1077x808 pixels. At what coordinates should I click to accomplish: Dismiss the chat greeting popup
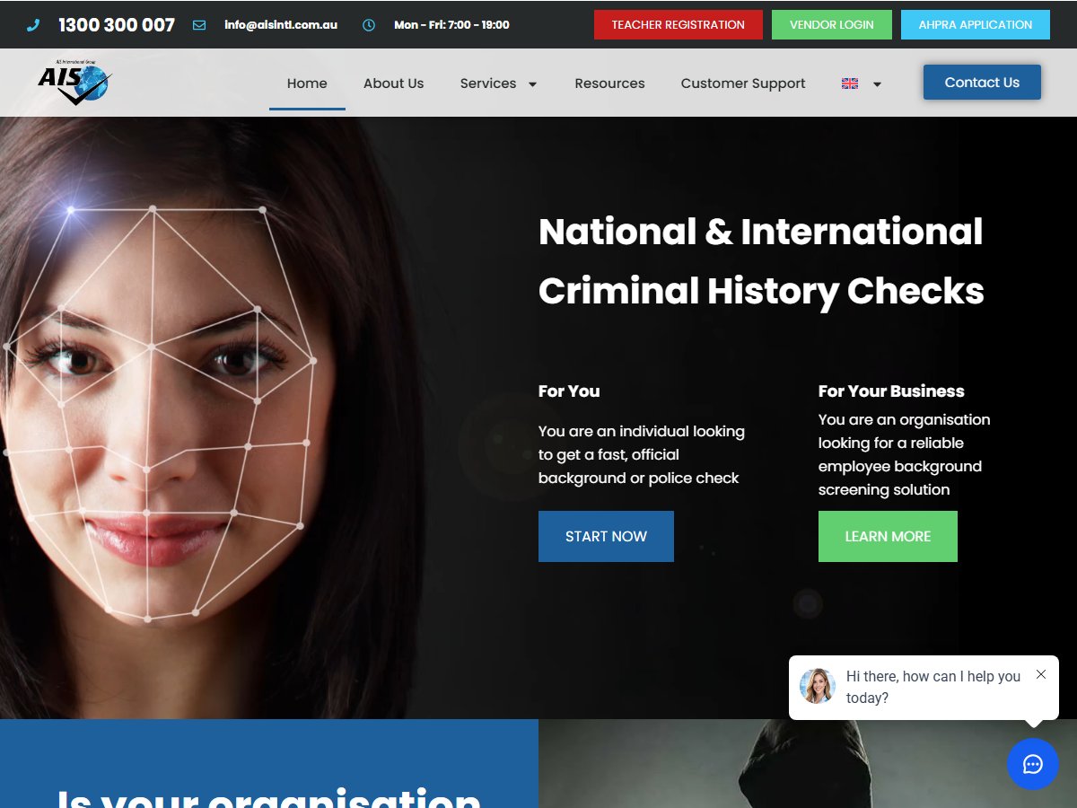point(1041,674)
